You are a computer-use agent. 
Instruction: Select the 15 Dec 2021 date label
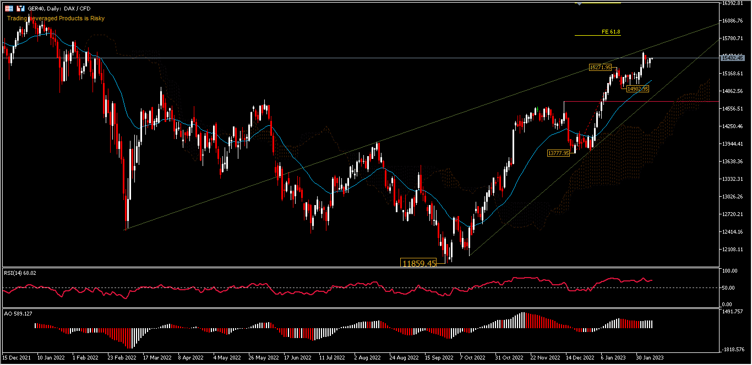click(18, 357)
